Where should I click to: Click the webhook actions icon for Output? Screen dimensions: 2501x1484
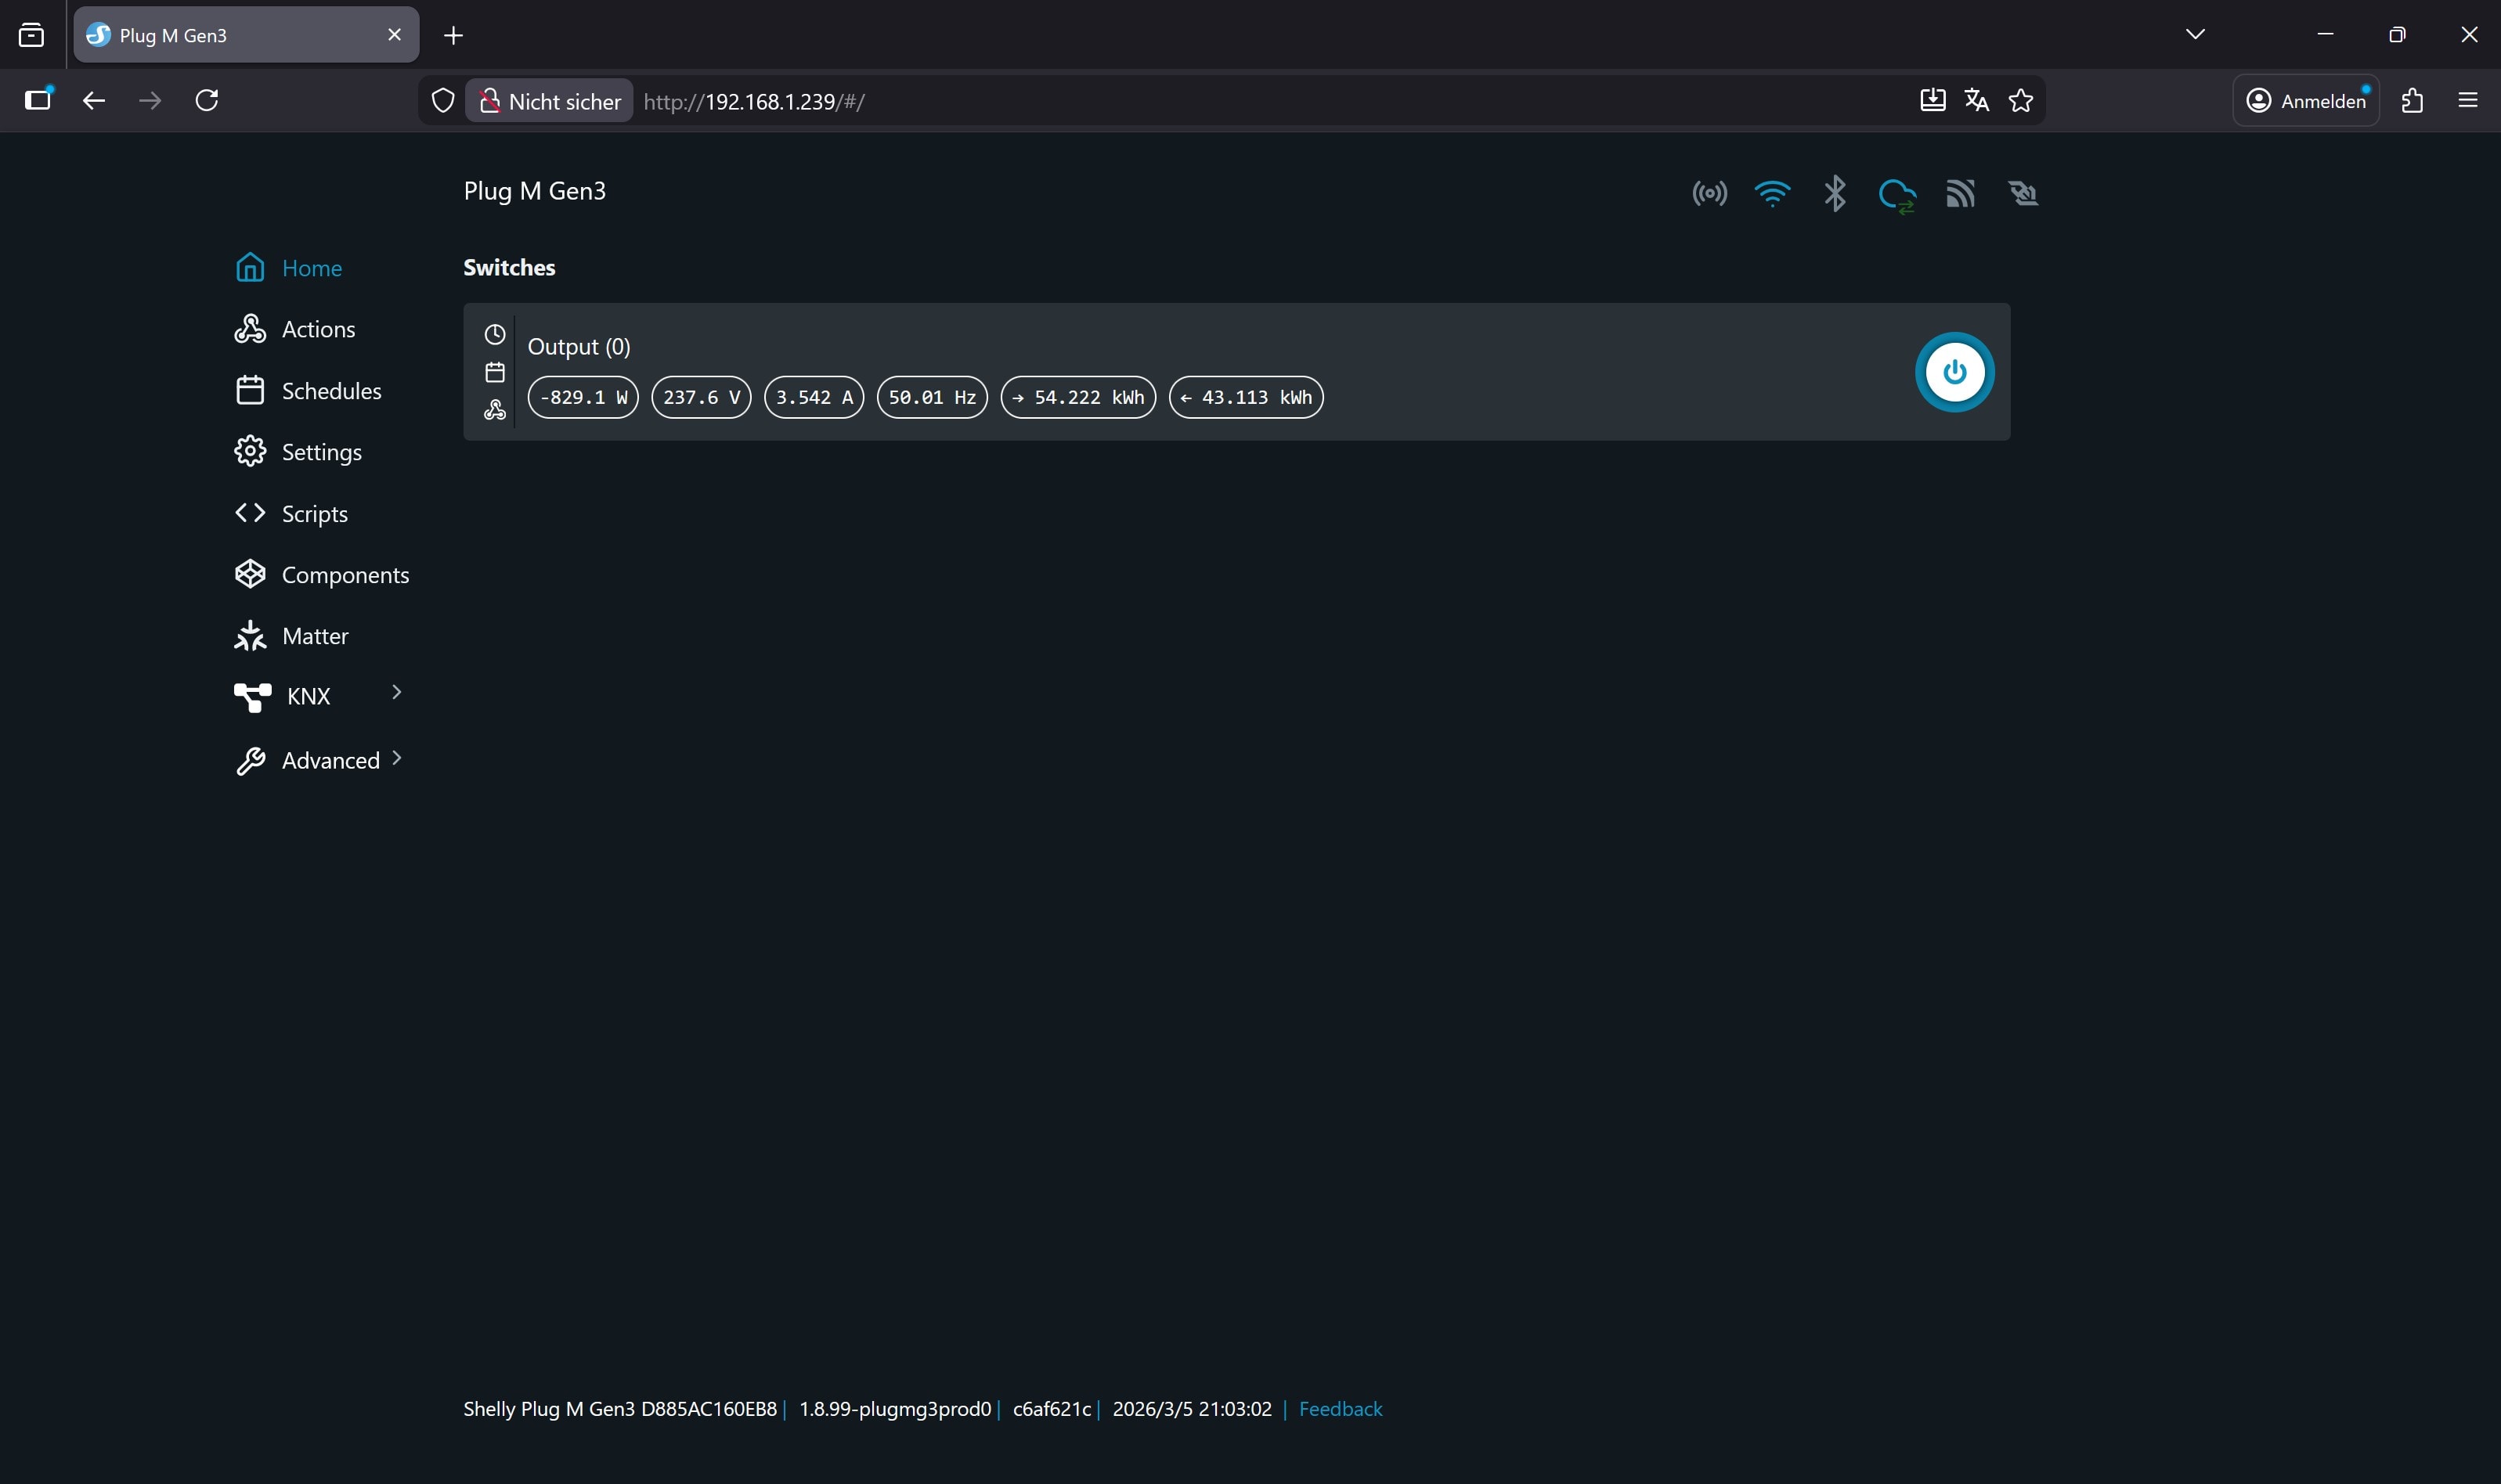coord(494,410)
